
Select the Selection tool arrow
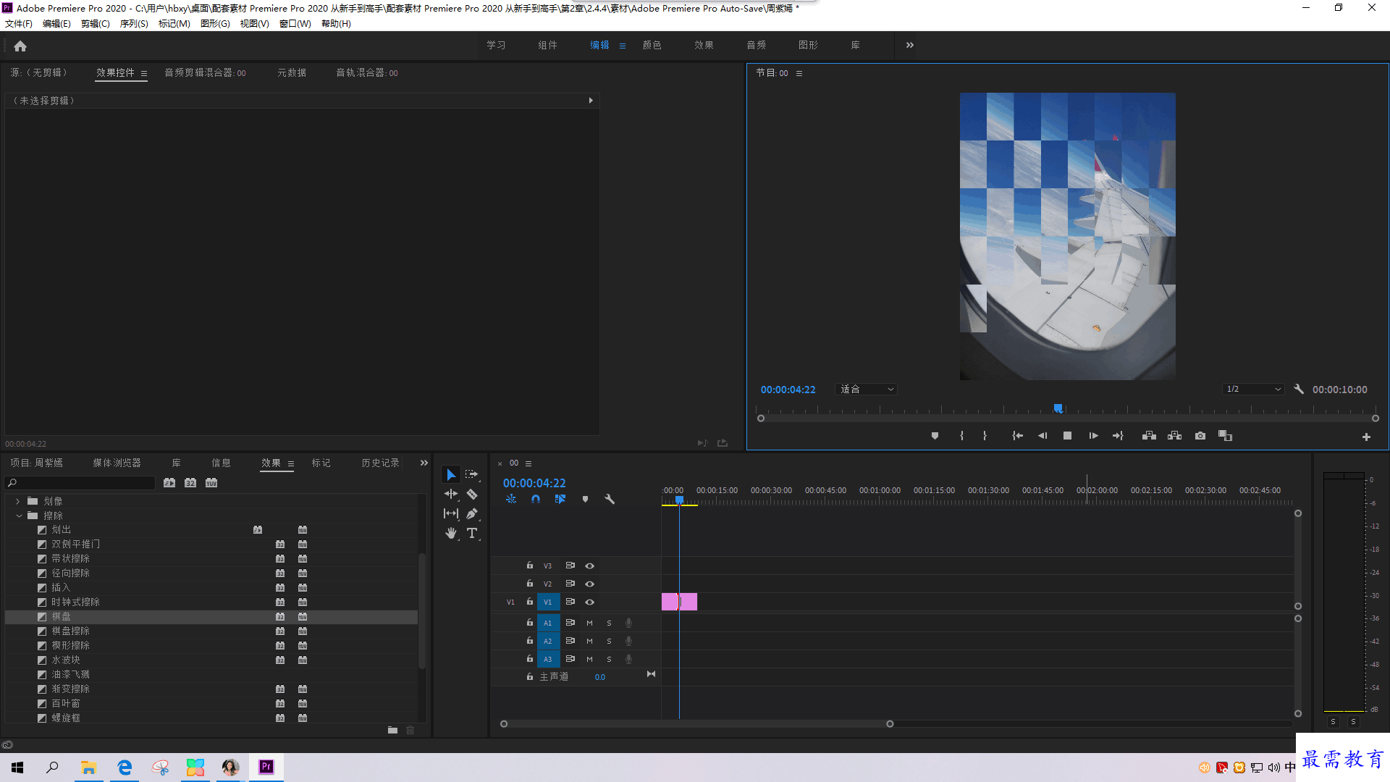(x=451, y=475)
